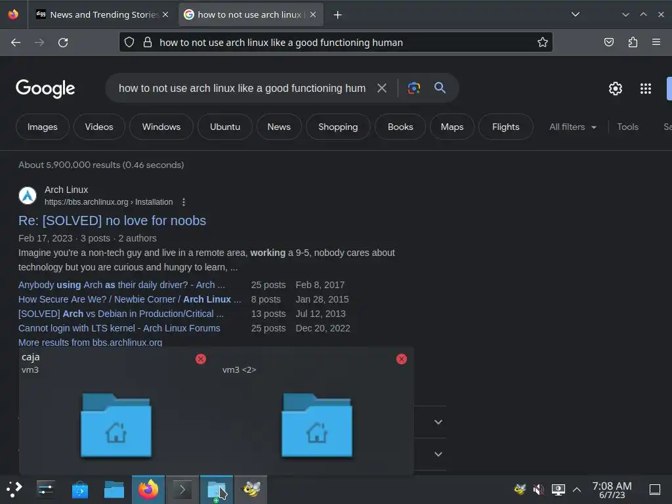Viewport: 672px width, 504px height.
Task: Open the All filters dropdown
Action: click(x=572, y=127)
